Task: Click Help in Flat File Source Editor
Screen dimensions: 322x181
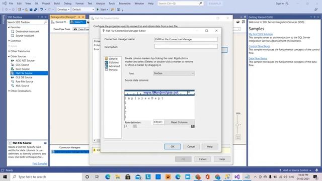Action: [222, 159]
